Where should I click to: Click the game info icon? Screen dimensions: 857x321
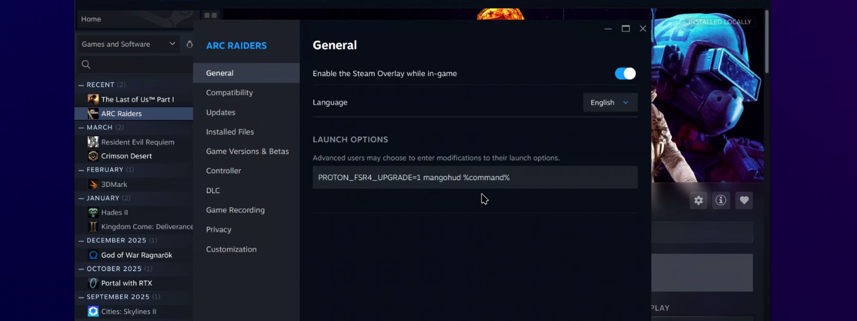pyautogui.click(x=721, y=201)
